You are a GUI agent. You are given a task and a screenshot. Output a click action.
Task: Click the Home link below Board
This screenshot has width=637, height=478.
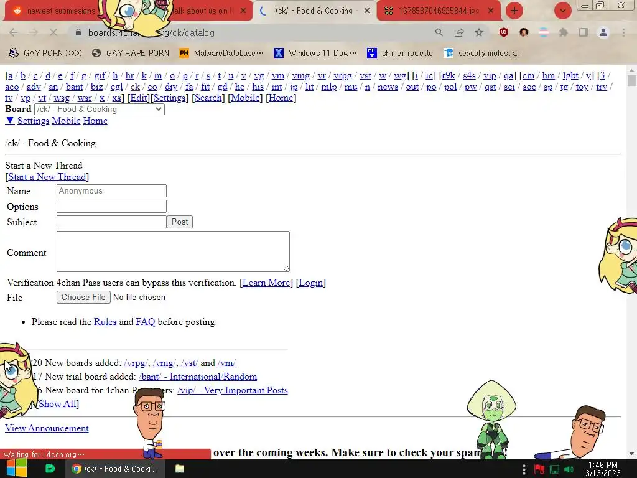point(95,121)
